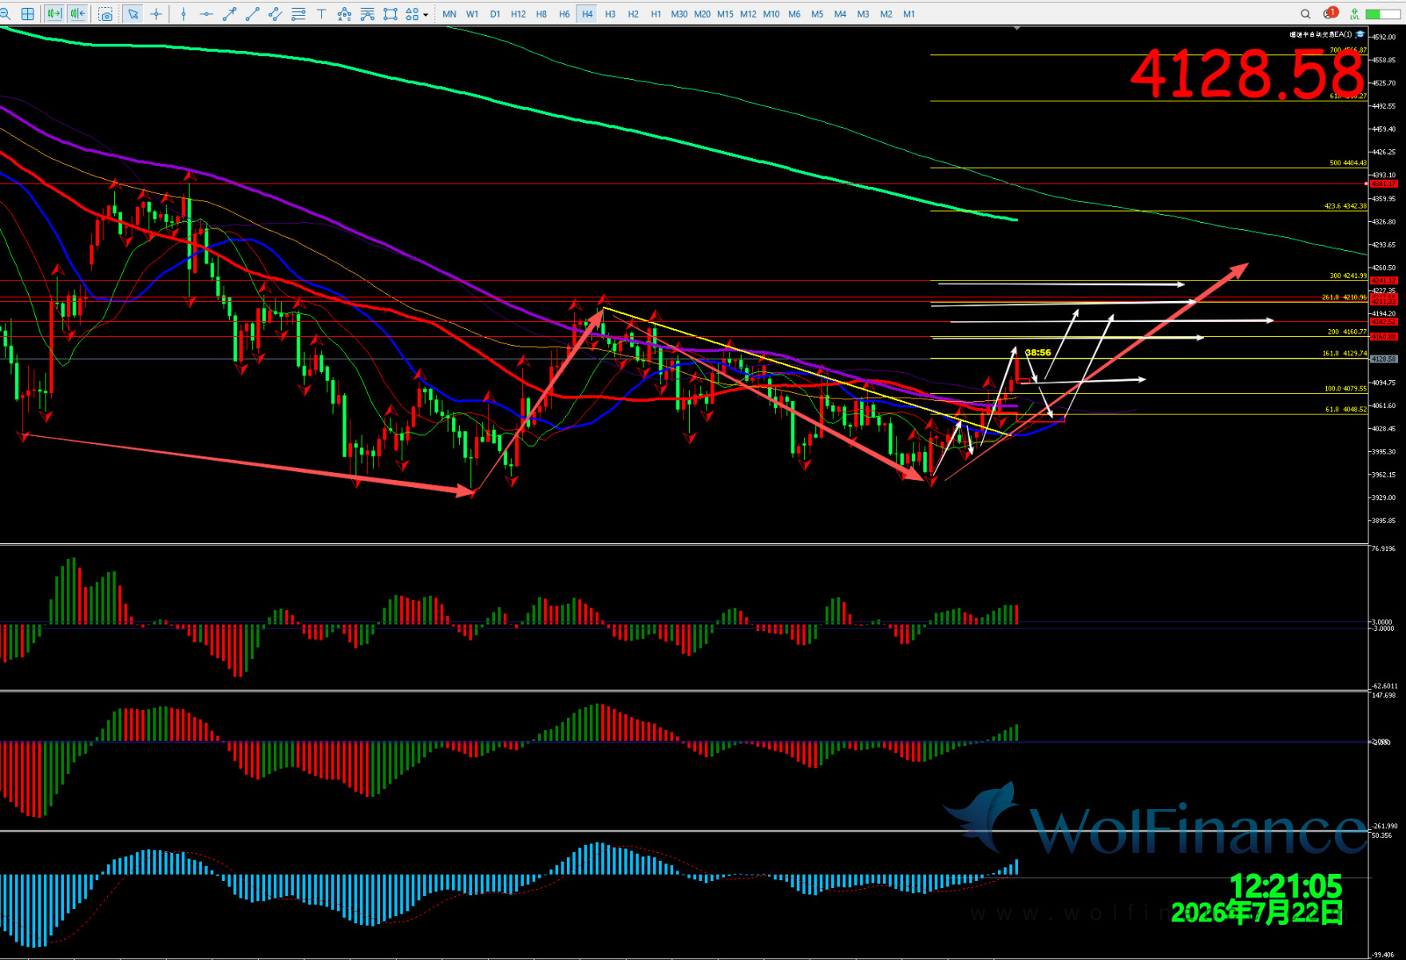Switch to H1 timeframe
The height and width of the screenshot is (960, 1406).
(x=656, y=14)
